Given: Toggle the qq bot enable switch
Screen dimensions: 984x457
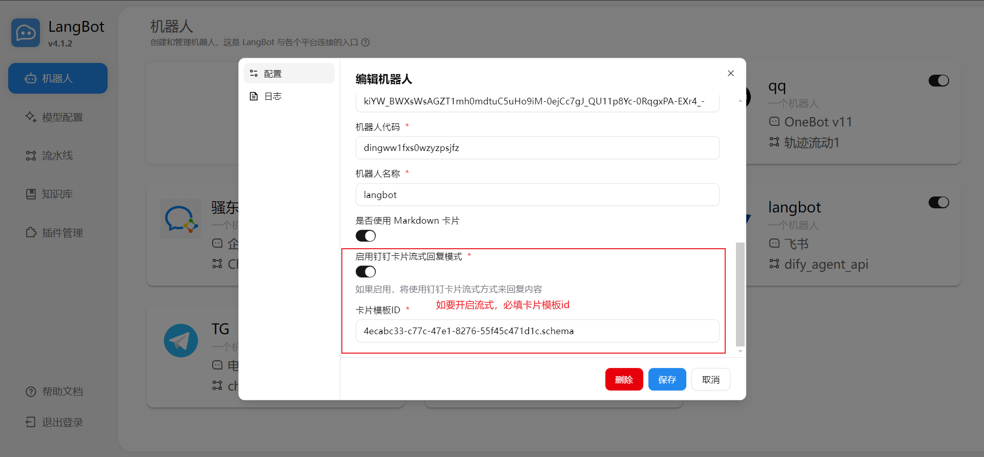Looking at the screenshot, I should [938, 81].
